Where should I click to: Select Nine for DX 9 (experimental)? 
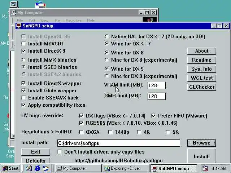tap(107, 76)
